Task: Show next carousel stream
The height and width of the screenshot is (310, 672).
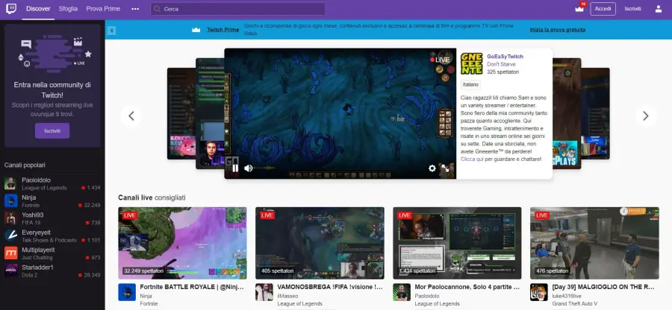Action: click(x=646, y=116)
